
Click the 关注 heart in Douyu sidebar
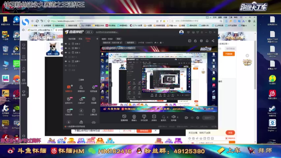tap(24, 47)
